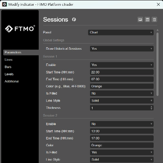Click the save preset floppy disk icon
The width and height of the screenshot is (163, 163).
[148, 20]
